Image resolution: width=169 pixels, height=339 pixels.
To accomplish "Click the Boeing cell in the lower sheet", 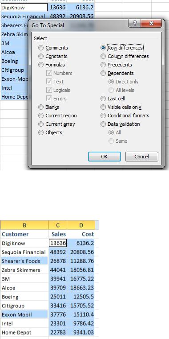I will pos(24,297).
